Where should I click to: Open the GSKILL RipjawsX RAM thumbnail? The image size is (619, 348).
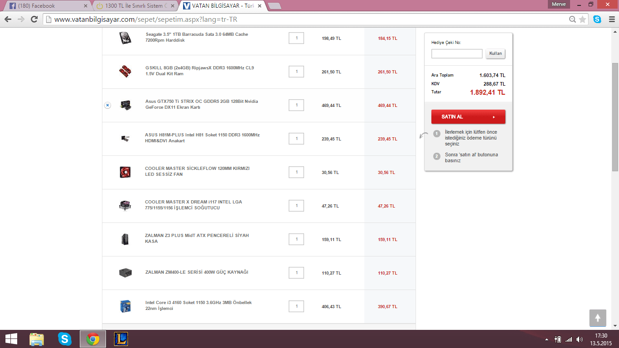click(x=125, y=72)
